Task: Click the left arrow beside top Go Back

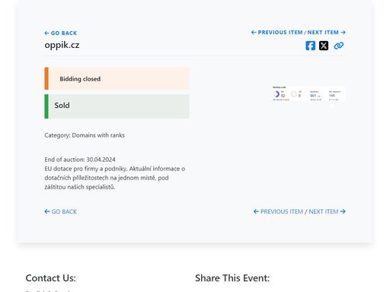Action: tap(46, 33)
